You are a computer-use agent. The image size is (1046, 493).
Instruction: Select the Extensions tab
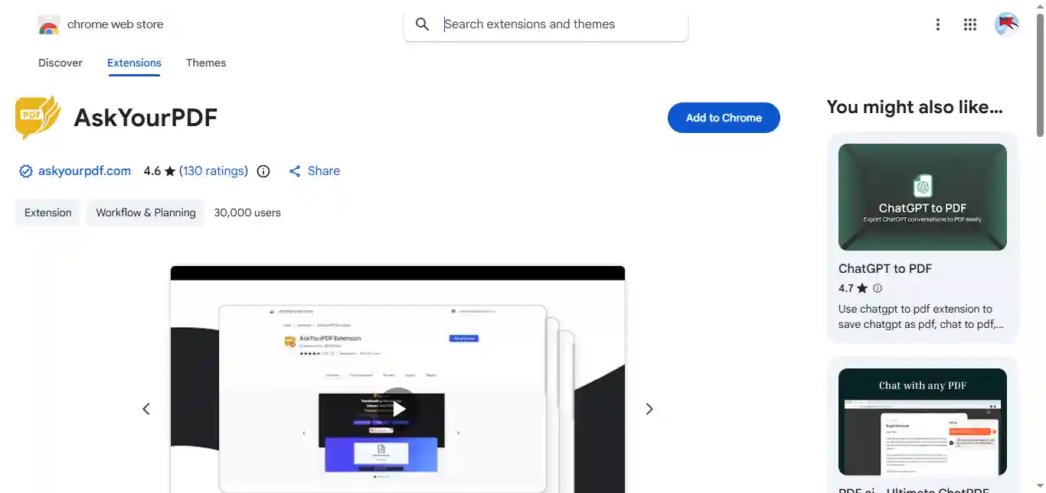(x=134, y=63)
